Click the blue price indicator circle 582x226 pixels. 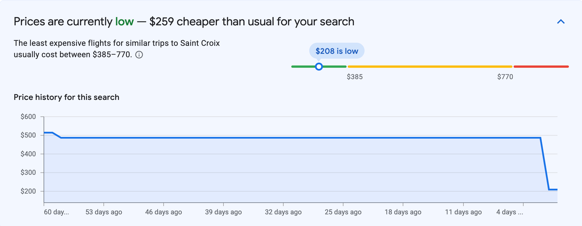click(x=319, y=67)
